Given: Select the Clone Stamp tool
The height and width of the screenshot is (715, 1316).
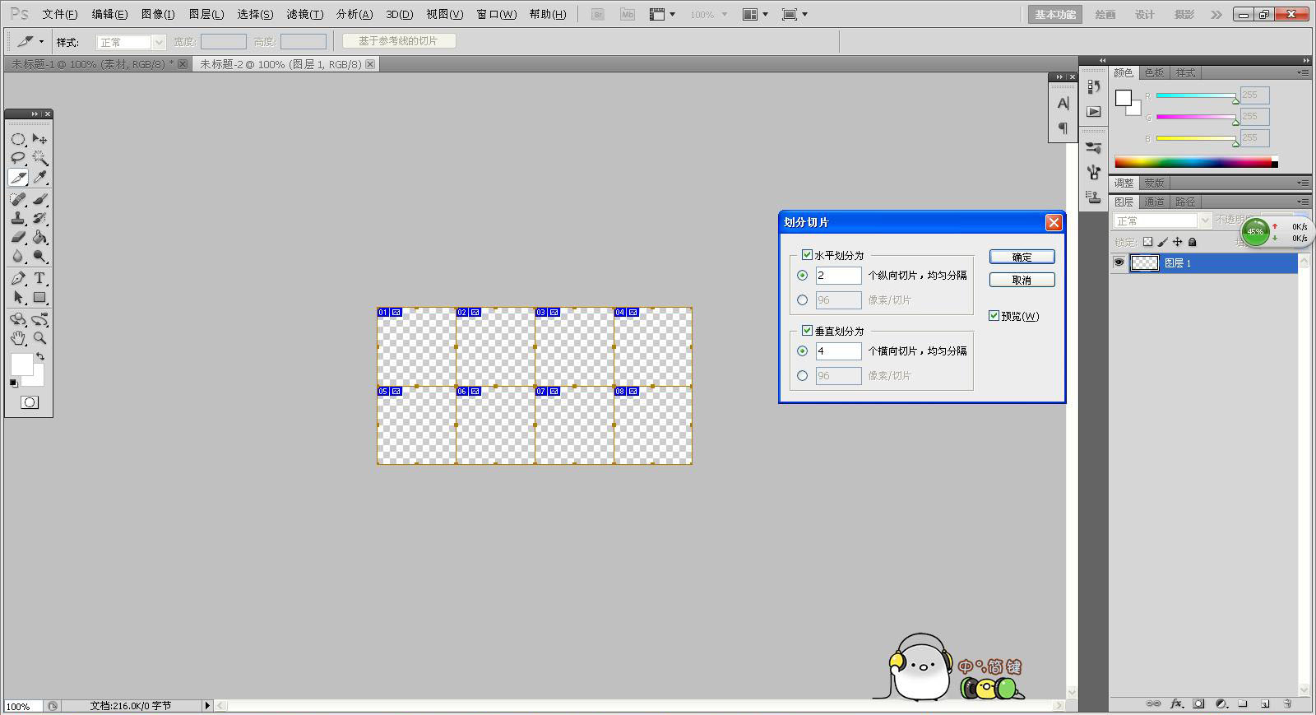Looking at the screenshot, I should point(18,219).
